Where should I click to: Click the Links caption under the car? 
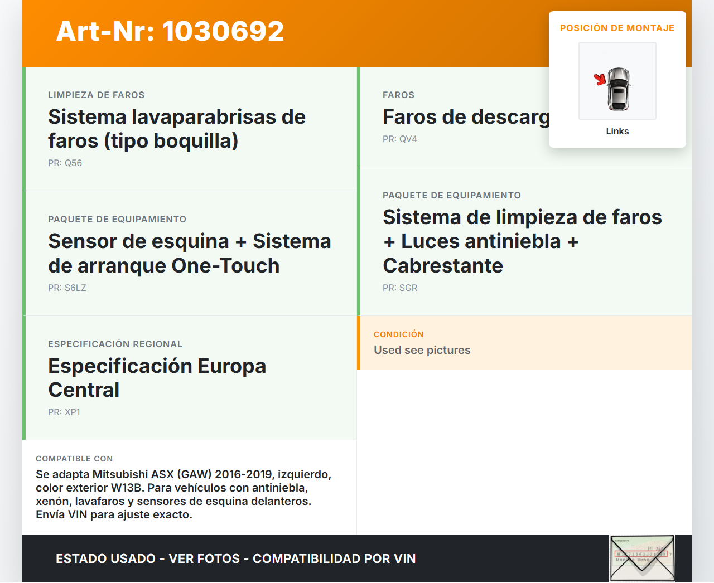[617, 131]
